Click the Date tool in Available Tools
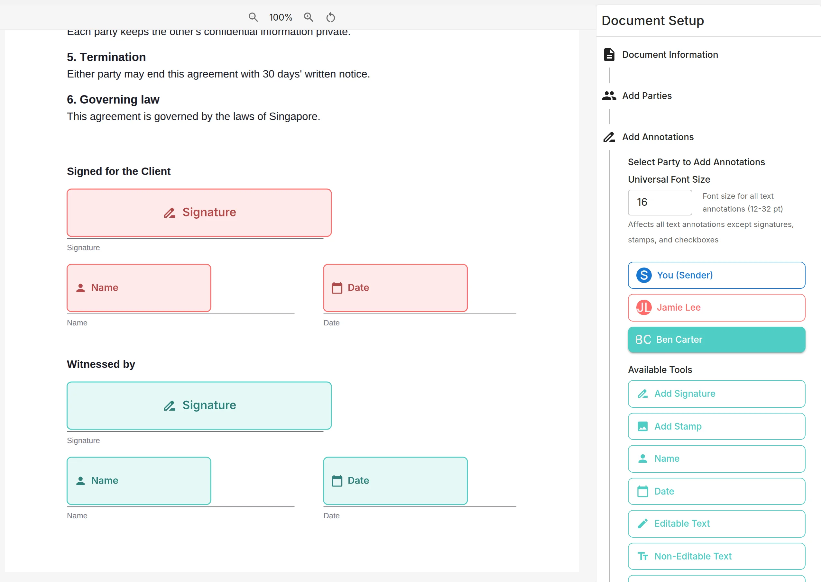This screenshot has height=582, width=821. click(x=716, y=491)
